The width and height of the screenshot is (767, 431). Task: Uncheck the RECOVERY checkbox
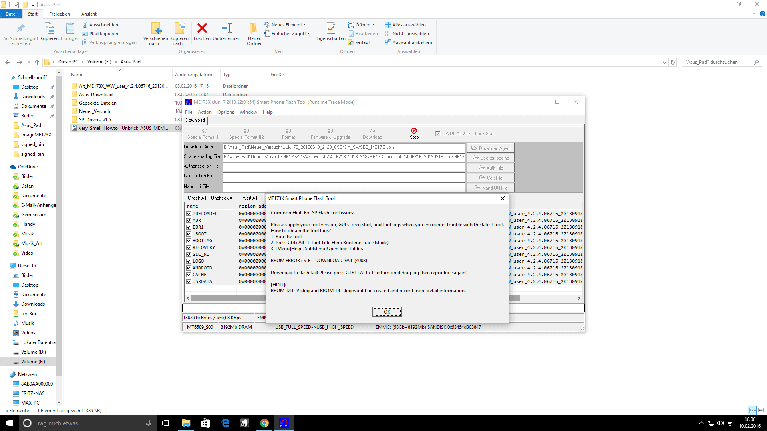[189, 247]
